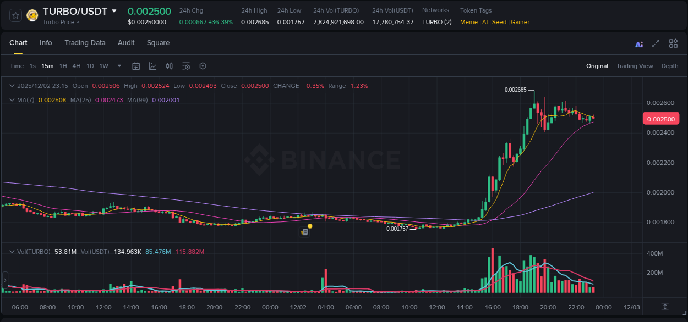Viewport: 688px width, 322px height.
Task: Open the candlestick style selector icon
Action: tap(169, 65)
